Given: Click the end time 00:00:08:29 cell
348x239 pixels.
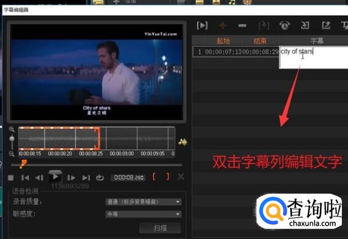Looking at the screenshot, I should (x=260, y=52).
